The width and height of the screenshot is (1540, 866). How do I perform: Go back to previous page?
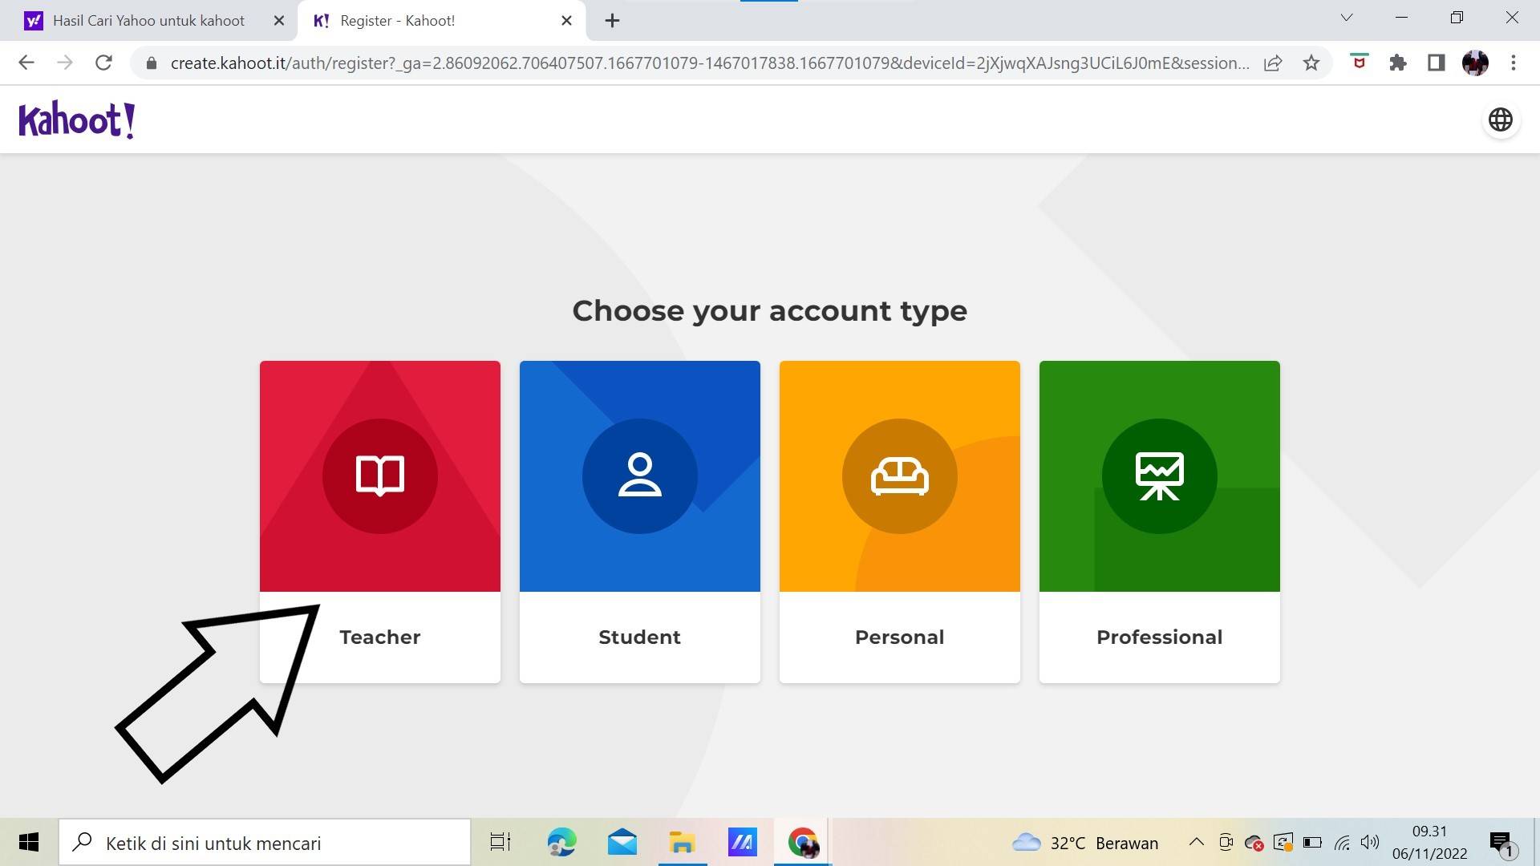tap(26, 63)
